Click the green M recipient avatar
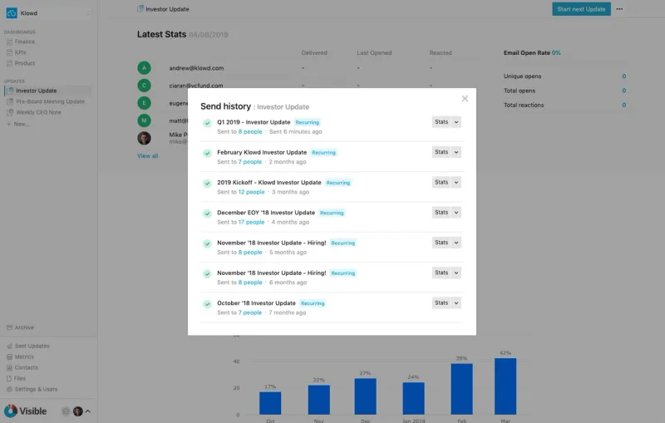The width and height of the screenshot is (665, 423). (x=144, y=121)
